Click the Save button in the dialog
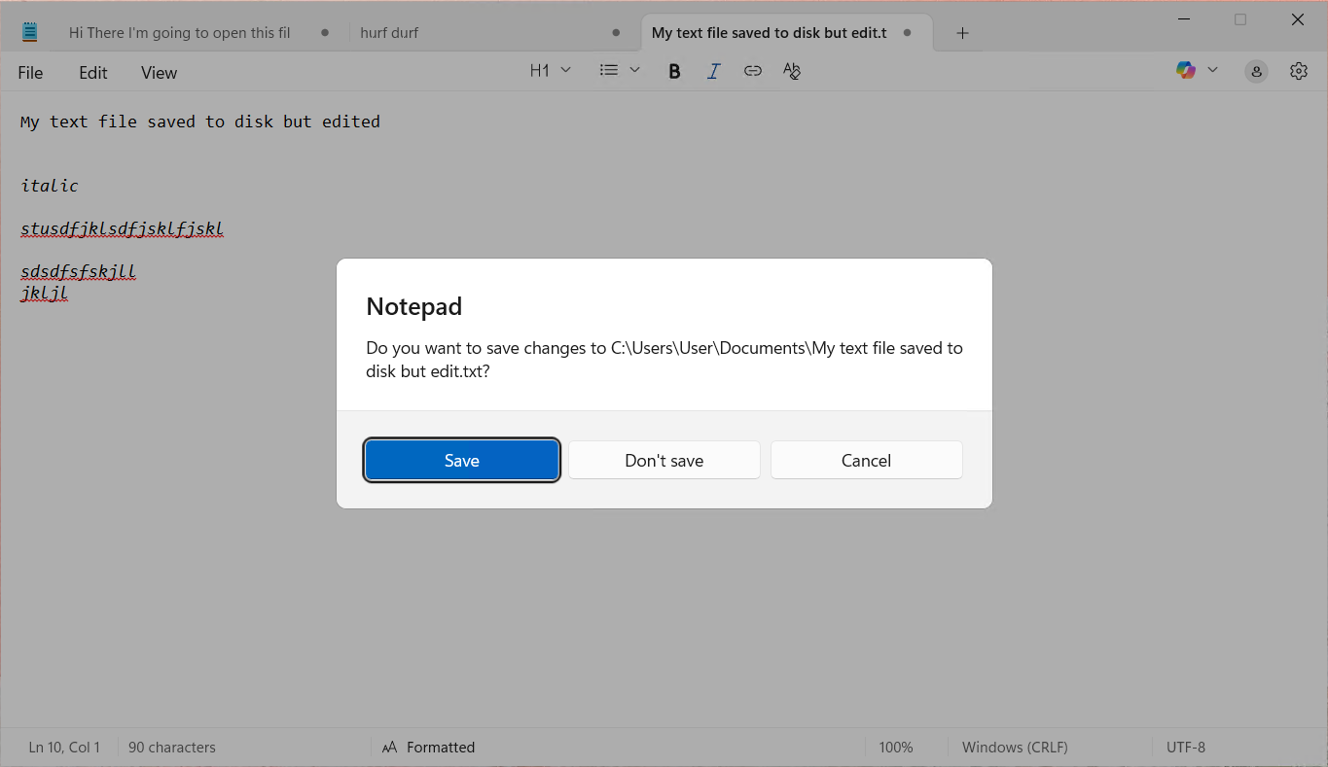Screen dimensions: 1328x767 (x=462, y=461)
